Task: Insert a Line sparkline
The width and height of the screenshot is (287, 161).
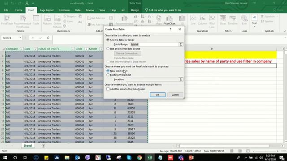Action: 193,20
